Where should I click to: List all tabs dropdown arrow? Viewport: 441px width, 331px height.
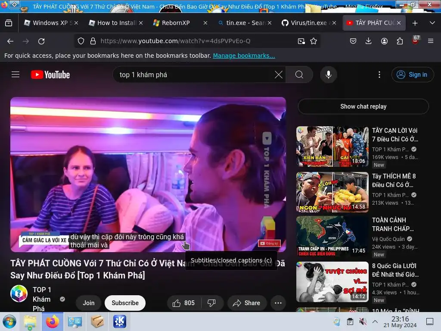tap(432, 23)
